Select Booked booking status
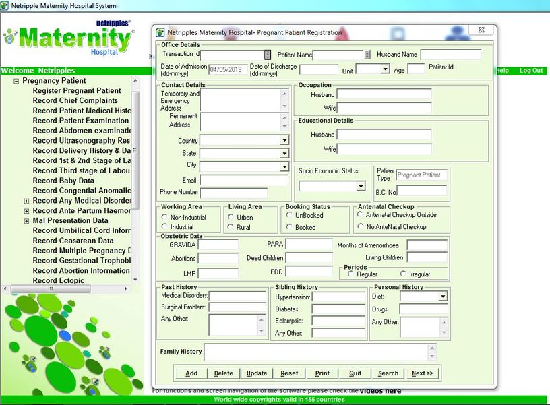The height and width of the screenshot is (405, 550). pos(289,227)
